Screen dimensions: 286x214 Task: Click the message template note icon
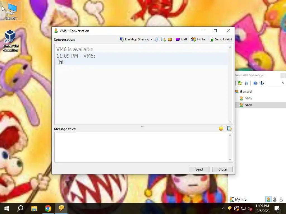[x=230, y=128]
